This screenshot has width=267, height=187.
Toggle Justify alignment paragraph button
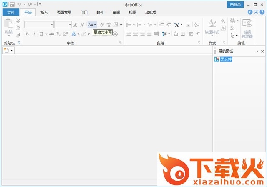click(149, 34)
